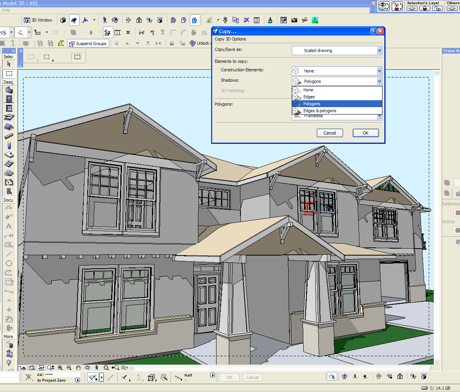
Task: Click the Zoom In magnifier icon
Action: point(60,368)
